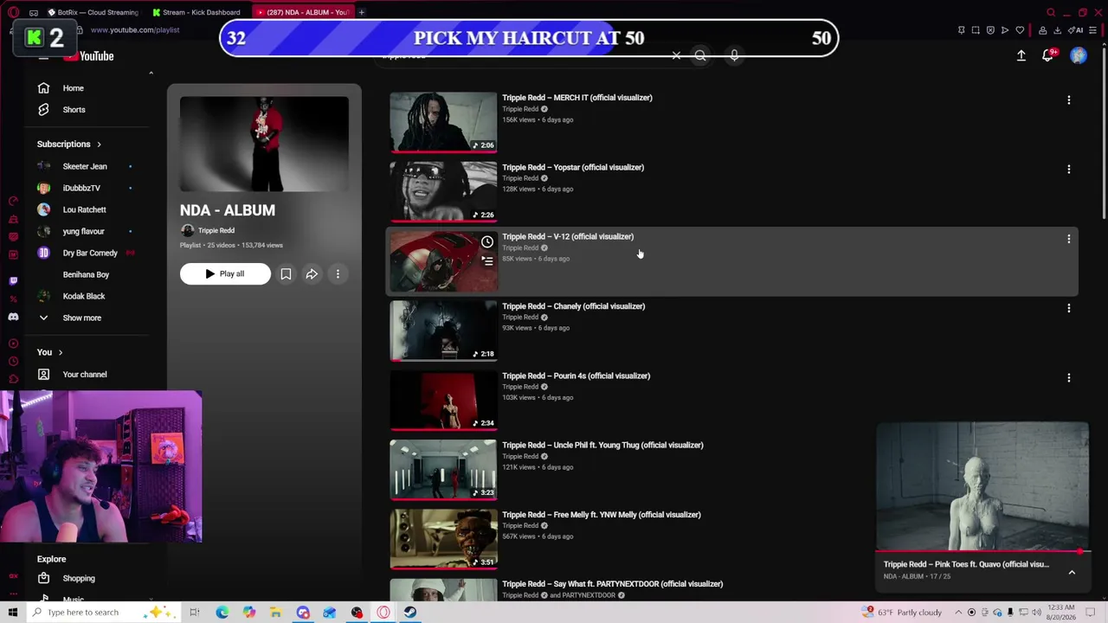Click Opera pinboards pin icon
Image resolution: width=1108 pixels, height=623 pixels.
coord(961,30)
